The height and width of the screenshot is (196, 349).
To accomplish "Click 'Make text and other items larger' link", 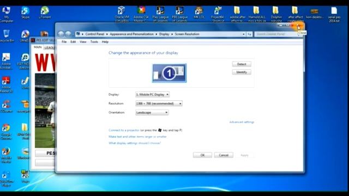I will pyautogui.click(x=137, y=137).
